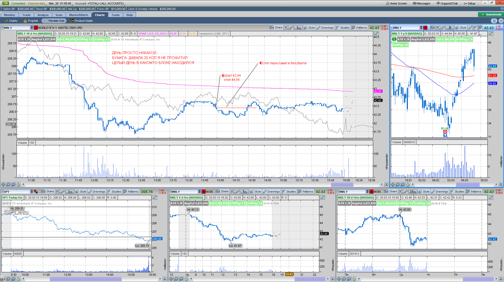Image resolution: width=504 pixels, height=282 pixels.
Task: Open Drawings on main MBLY chart
Action: pyautogui.click(x=325, y=28)
